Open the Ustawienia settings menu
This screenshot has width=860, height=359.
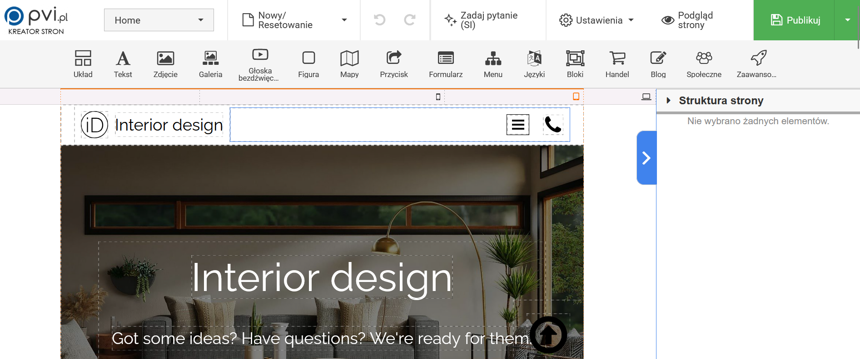pyautogui.click(x=596, y=20)
